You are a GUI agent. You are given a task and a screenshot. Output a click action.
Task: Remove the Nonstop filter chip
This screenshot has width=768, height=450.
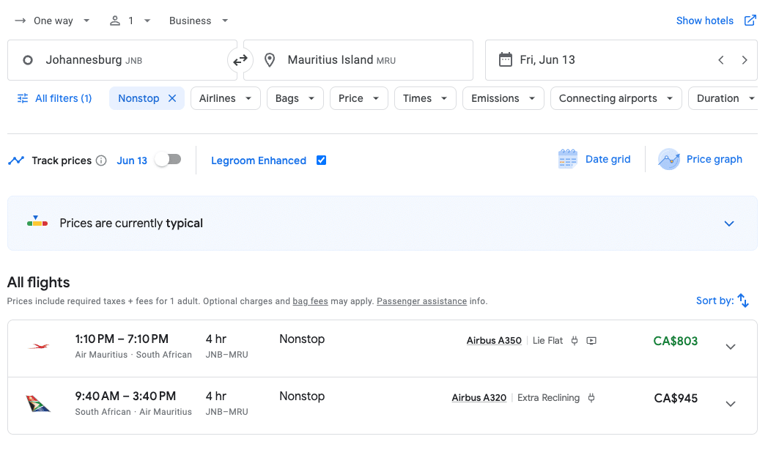pyautogui.click(x=172, y=98)
